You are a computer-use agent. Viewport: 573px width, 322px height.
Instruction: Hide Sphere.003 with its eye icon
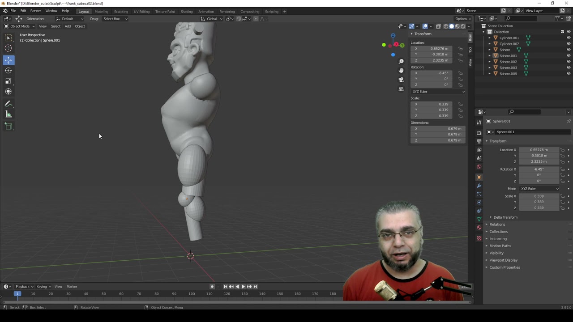tap(569, 68)
